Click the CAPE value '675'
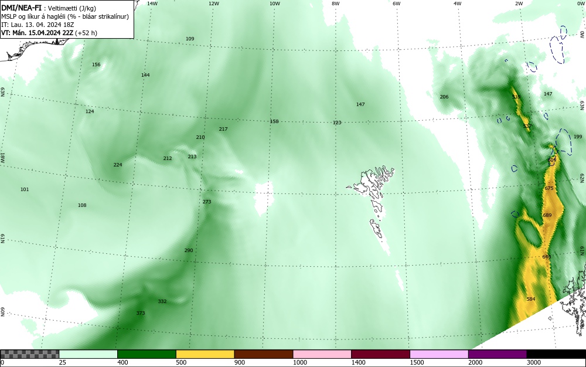Viewport: 586px width, 367px height. click(x=549, y=188)
